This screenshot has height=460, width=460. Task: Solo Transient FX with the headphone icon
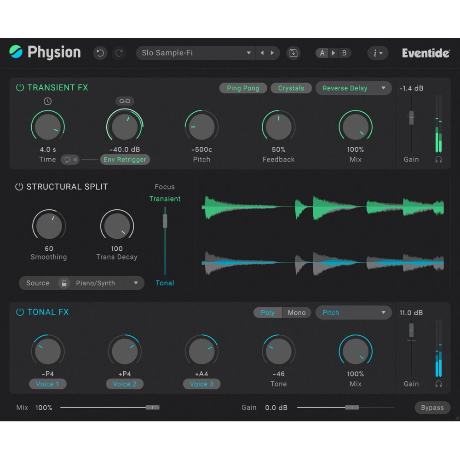click(439, 160)
